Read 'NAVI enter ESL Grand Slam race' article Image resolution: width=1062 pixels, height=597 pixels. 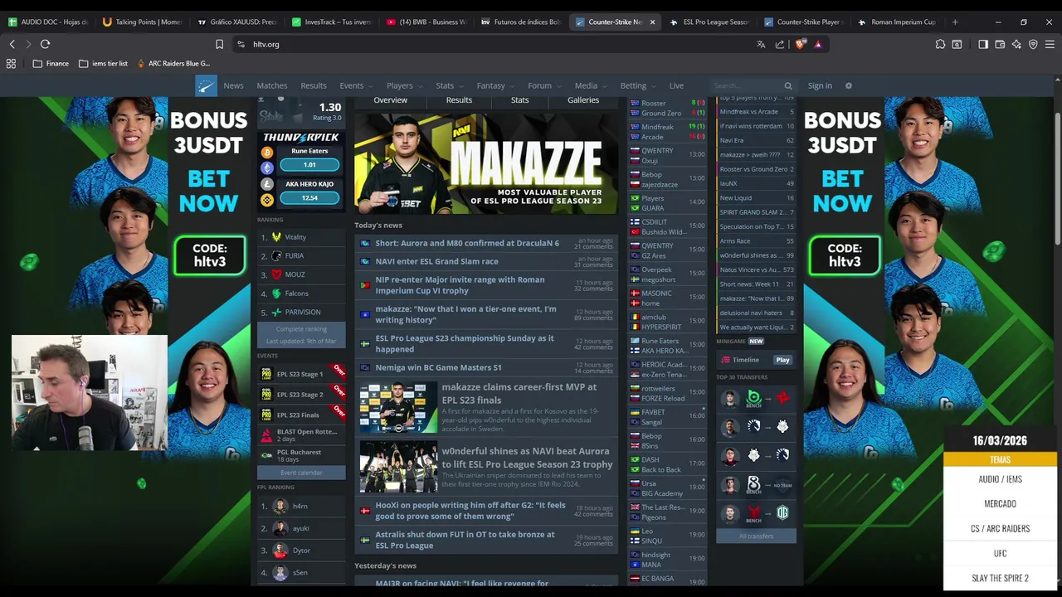436,261
